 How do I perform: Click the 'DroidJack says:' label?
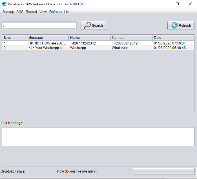coord(13,171)
